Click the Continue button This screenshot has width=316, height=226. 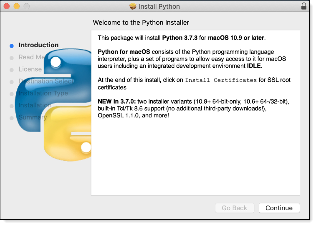pos(279,208)
